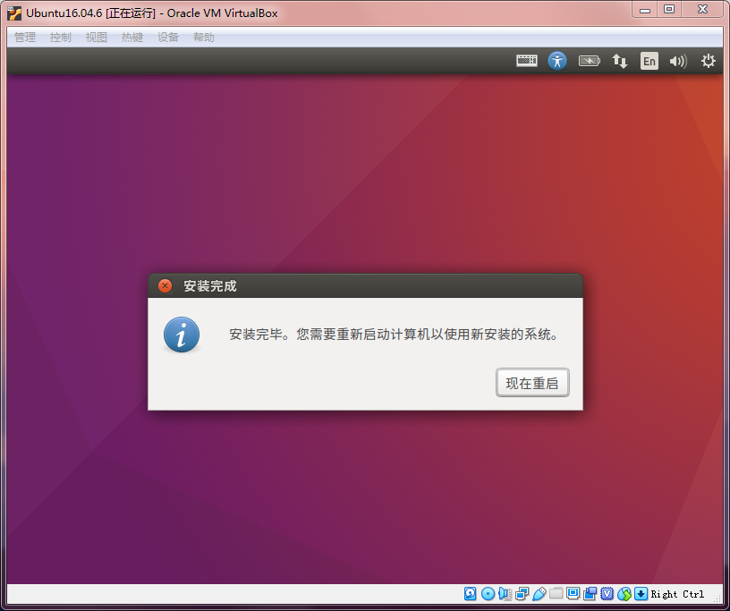The height and width of the screenshot is (611, 730).
Task: Minimize the VirtualBox window
Action: 645,9
